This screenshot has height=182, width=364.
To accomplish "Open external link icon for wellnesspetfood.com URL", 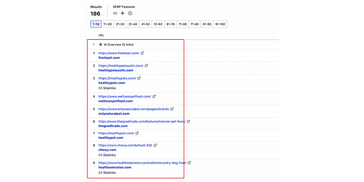I will click(x=154, y=96).
